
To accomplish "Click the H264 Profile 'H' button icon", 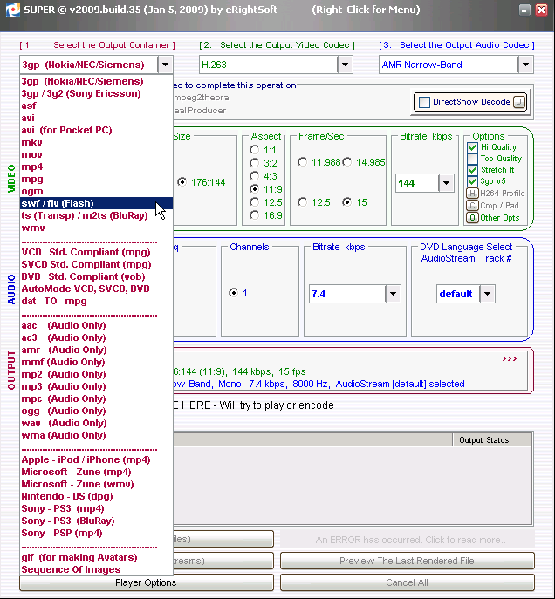I will point(472,194).
